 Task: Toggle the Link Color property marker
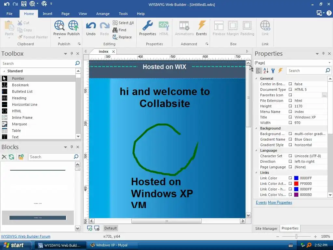tap(290, 178)
